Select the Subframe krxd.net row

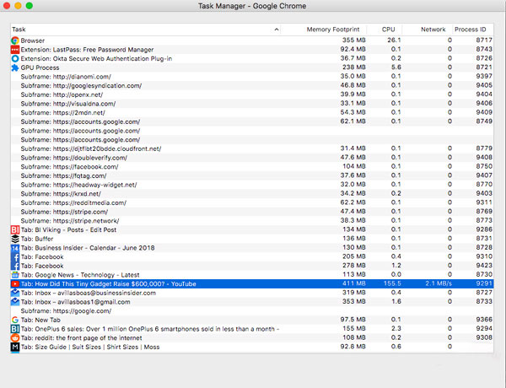pos(251,194)
